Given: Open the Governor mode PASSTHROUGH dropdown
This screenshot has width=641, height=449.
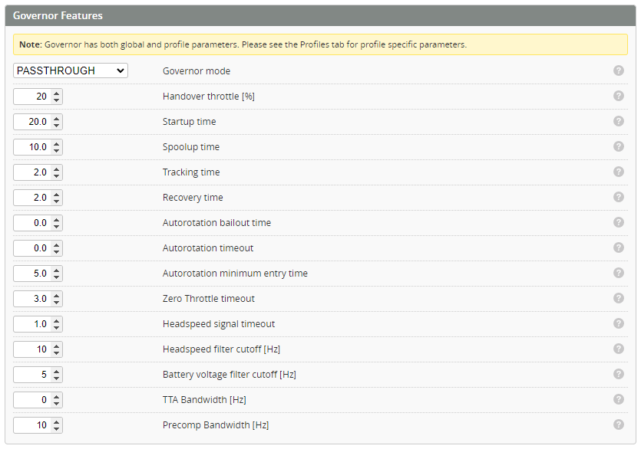Looking at the screenshot, I should click(x=71, y=70).
